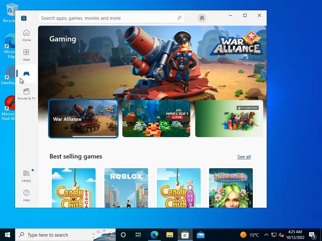Select the War Alliance carousel card

(83, 119)
